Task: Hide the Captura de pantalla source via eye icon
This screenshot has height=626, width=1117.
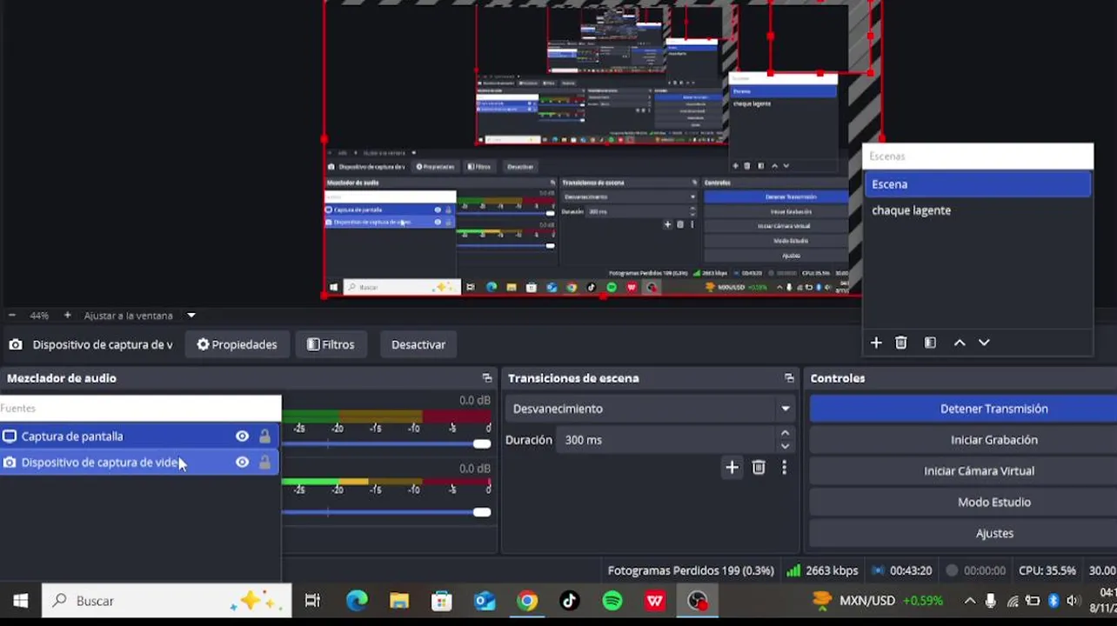Action: (x=242, y=436)
